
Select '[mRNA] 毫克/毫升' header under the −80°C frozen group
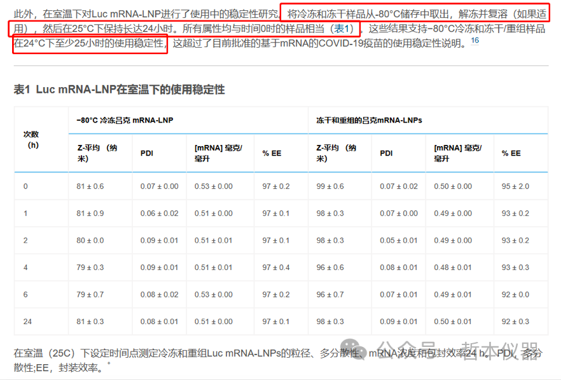tap(218, 153)
